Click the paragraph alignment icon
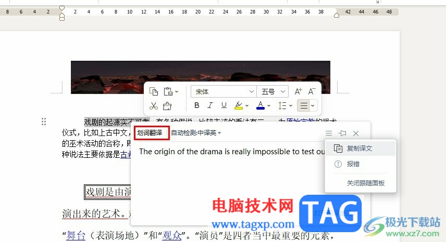The width and height of the screenshot is (446, 242). pos(304,106)
